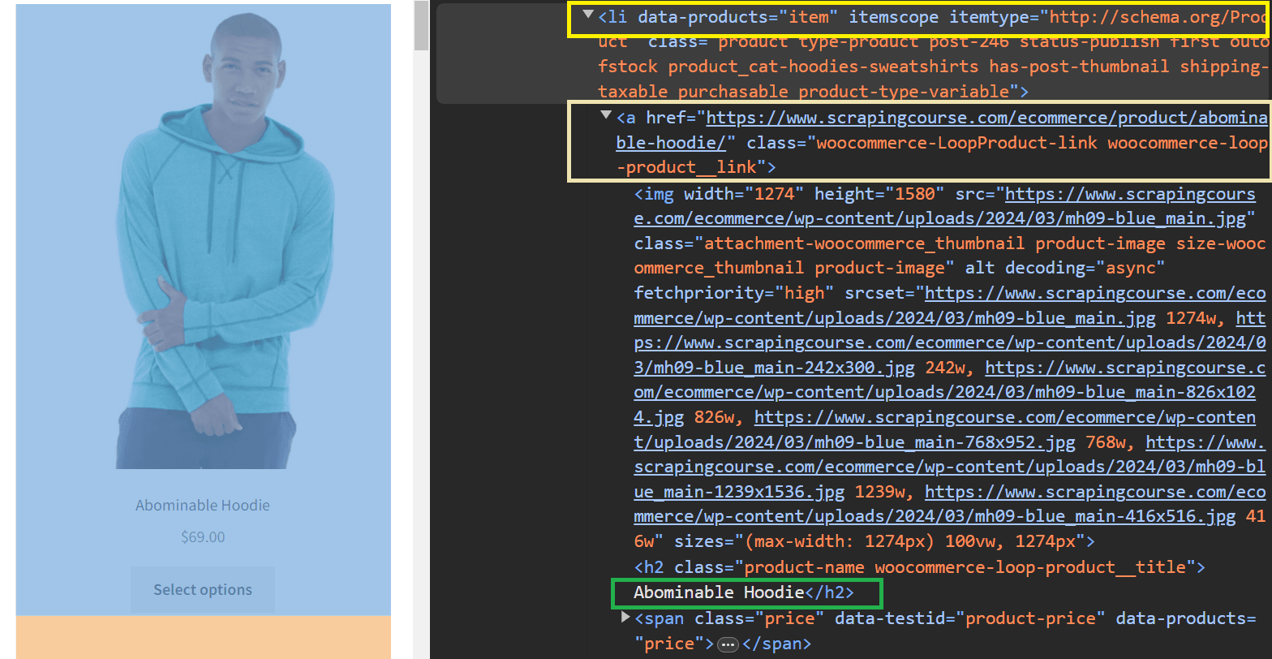
Task: Click the ellipsis badge inside the price span
Action: click(x=728, y=644)
